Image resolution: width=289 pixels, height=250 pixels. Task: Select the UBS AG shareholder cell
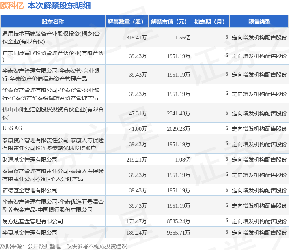[53, 128]
